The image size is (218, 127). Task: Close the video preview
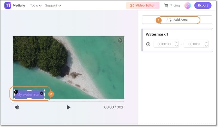(120, 40)
